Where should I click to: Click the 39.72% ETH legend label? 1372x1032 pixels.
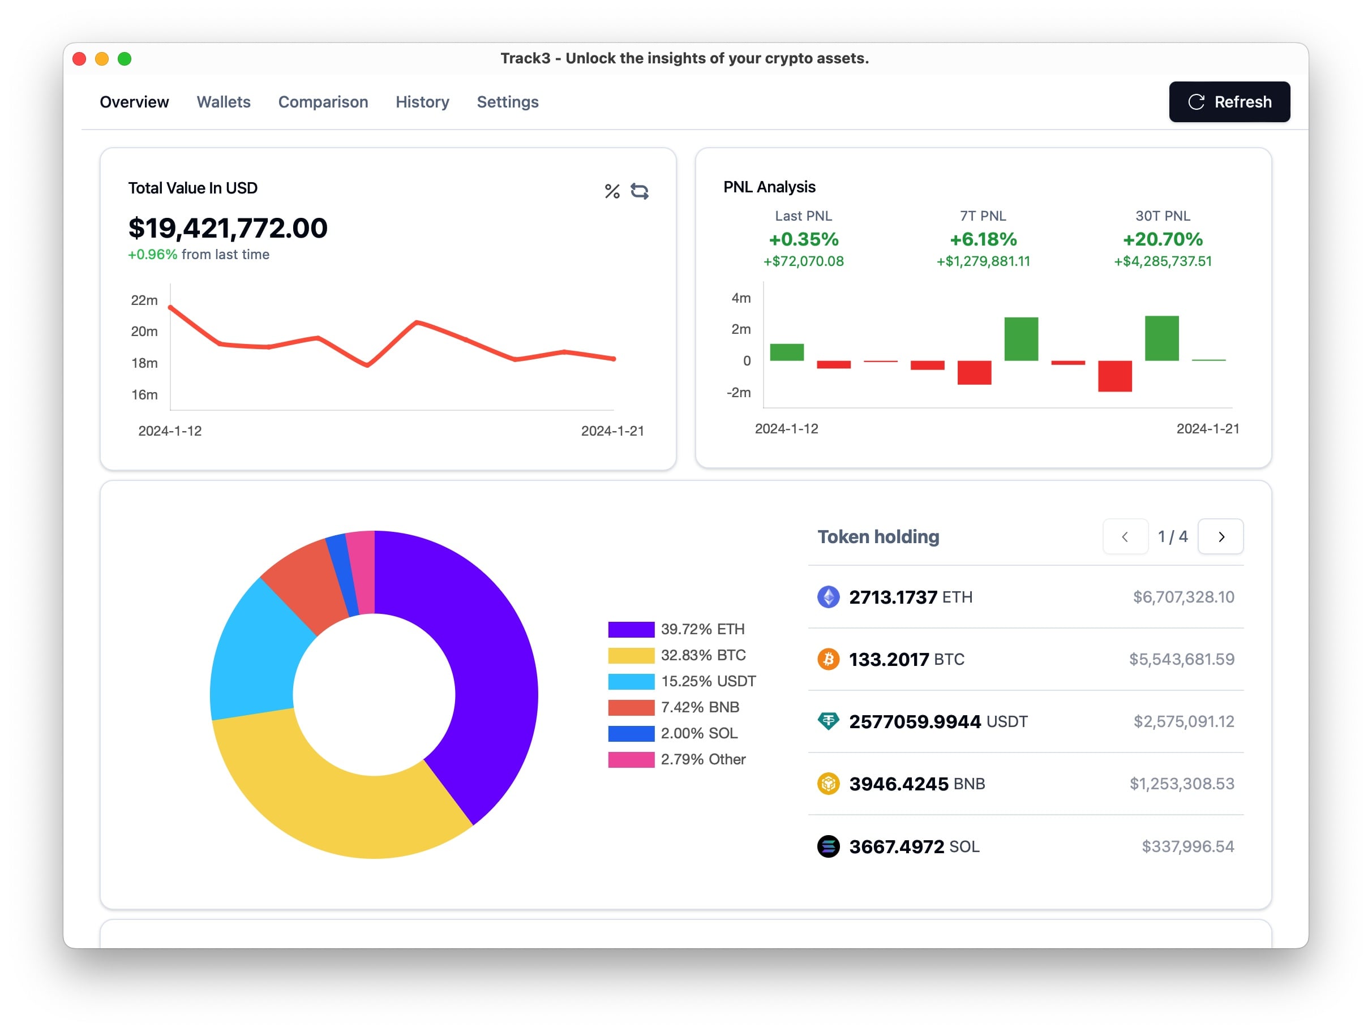(703, 630)
